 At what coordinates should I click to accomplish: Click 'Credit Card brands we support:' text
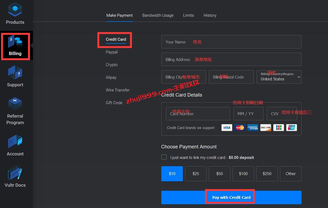(x=191, y=128)
